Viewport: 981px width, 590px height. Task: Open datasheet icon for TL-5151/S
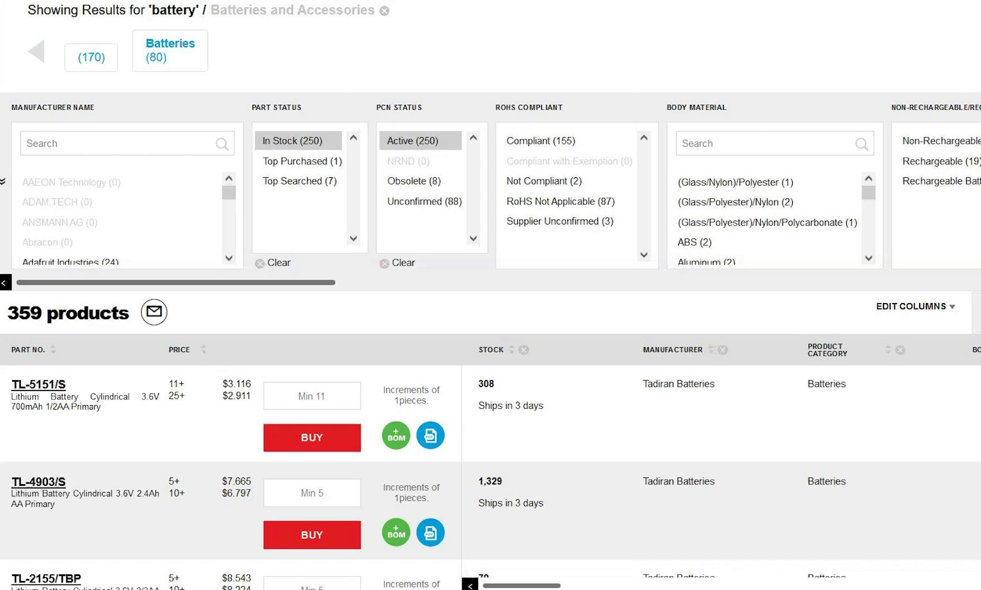point(430,435)
